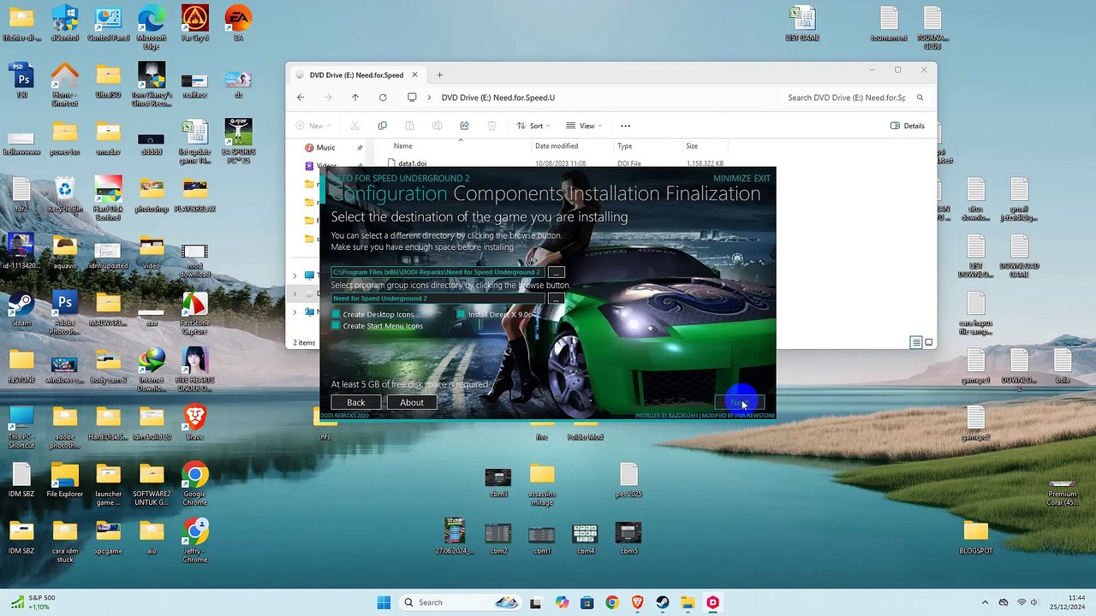
Task: Refresh the File Explorer folder view
Action: point(383,98)
